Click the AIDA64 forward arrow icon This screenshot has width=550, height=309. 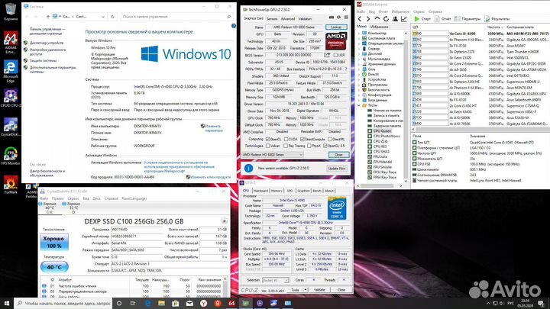tap(368, 18)
